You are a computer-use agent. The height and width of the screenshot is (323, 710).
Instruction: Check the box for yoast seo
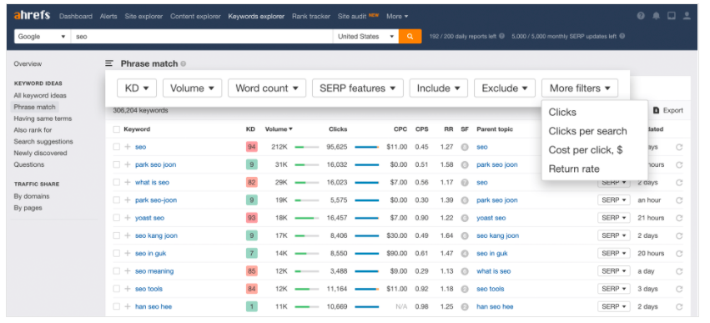tap(116, 218)
